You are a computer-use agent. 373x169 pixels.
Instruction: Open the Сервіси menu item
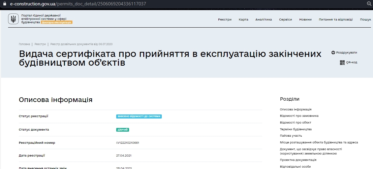pos(285,20)
